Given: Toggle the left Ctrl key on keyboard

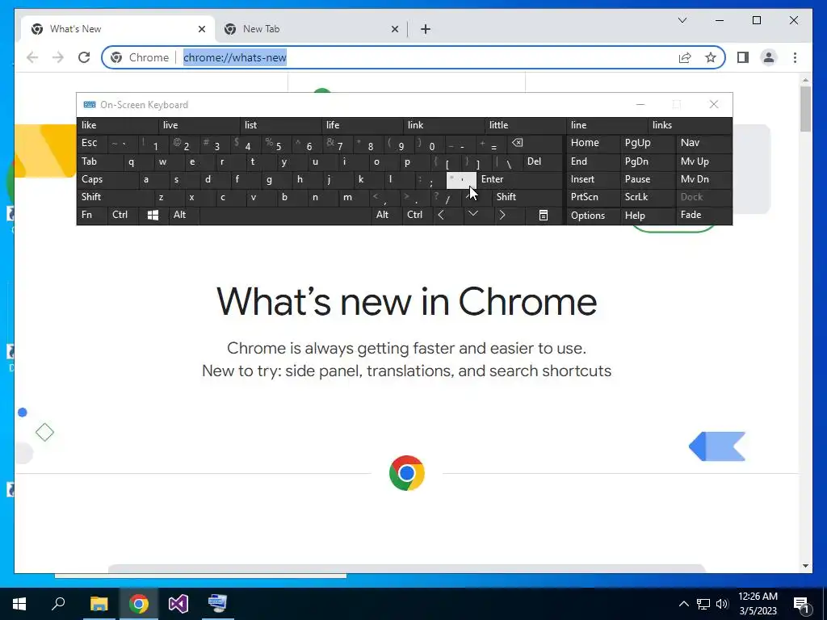Looking at the screenshot, I should [123, 215].
